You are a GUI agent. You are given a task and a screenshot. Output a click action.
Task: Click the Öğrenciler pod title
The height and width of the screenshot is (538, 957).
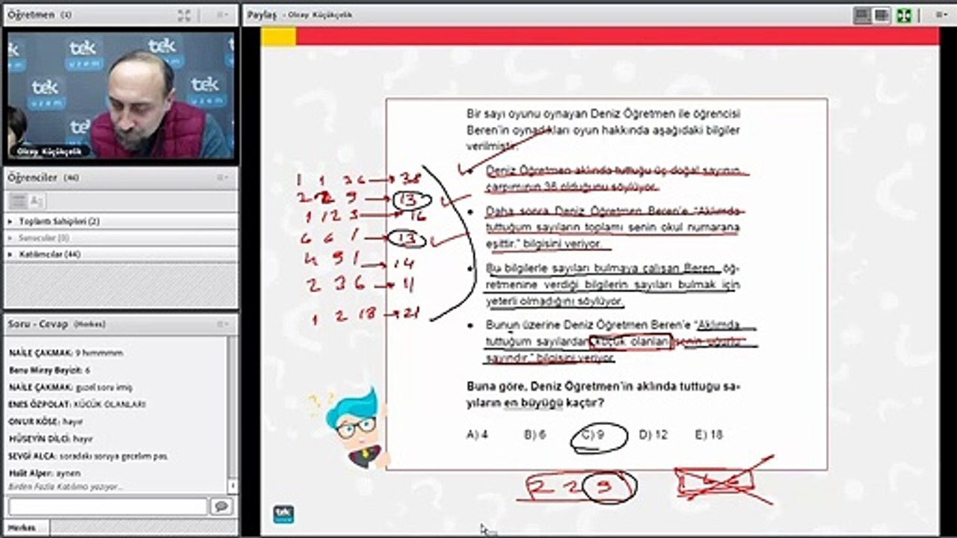(x=32, y=177)
